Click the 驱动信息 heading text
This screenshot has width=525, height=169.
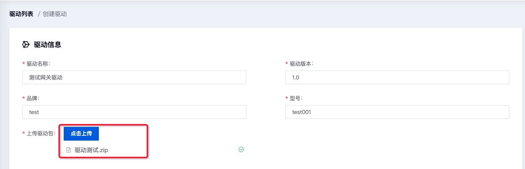[48, 45]
